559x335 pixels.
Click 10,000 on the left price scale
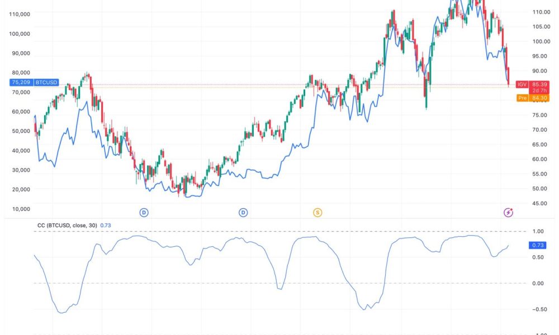pos(20,209)
